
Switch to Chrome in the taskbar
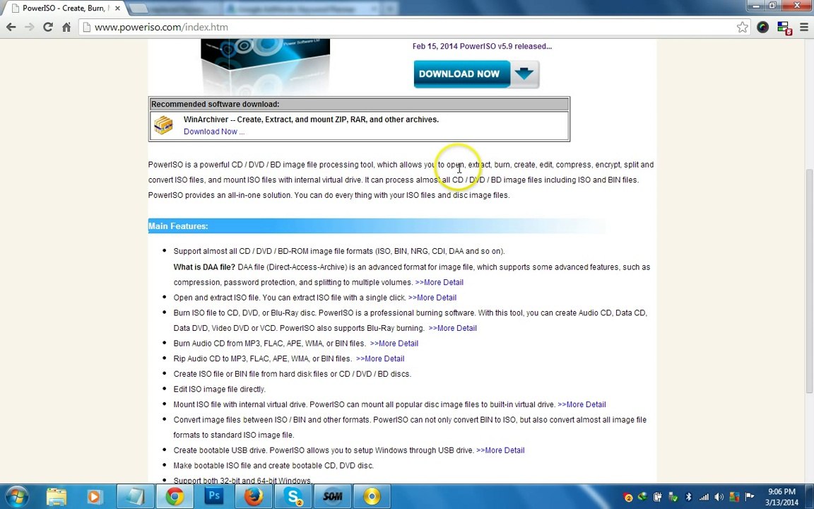175,496
